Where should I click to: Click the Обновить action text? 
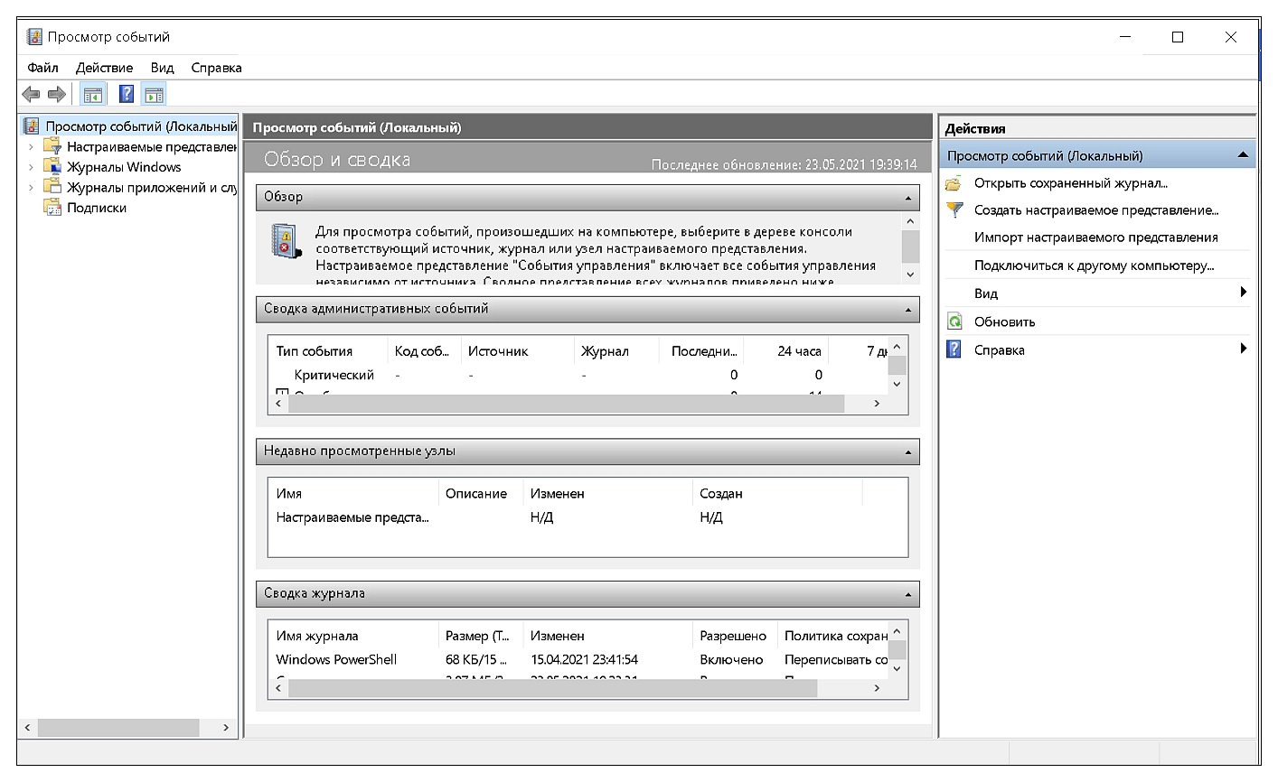[1004, 321]
